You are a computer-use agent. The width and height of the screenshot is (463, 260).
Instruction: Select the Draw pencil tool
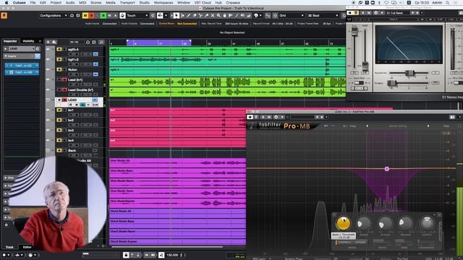pos(188,16)
